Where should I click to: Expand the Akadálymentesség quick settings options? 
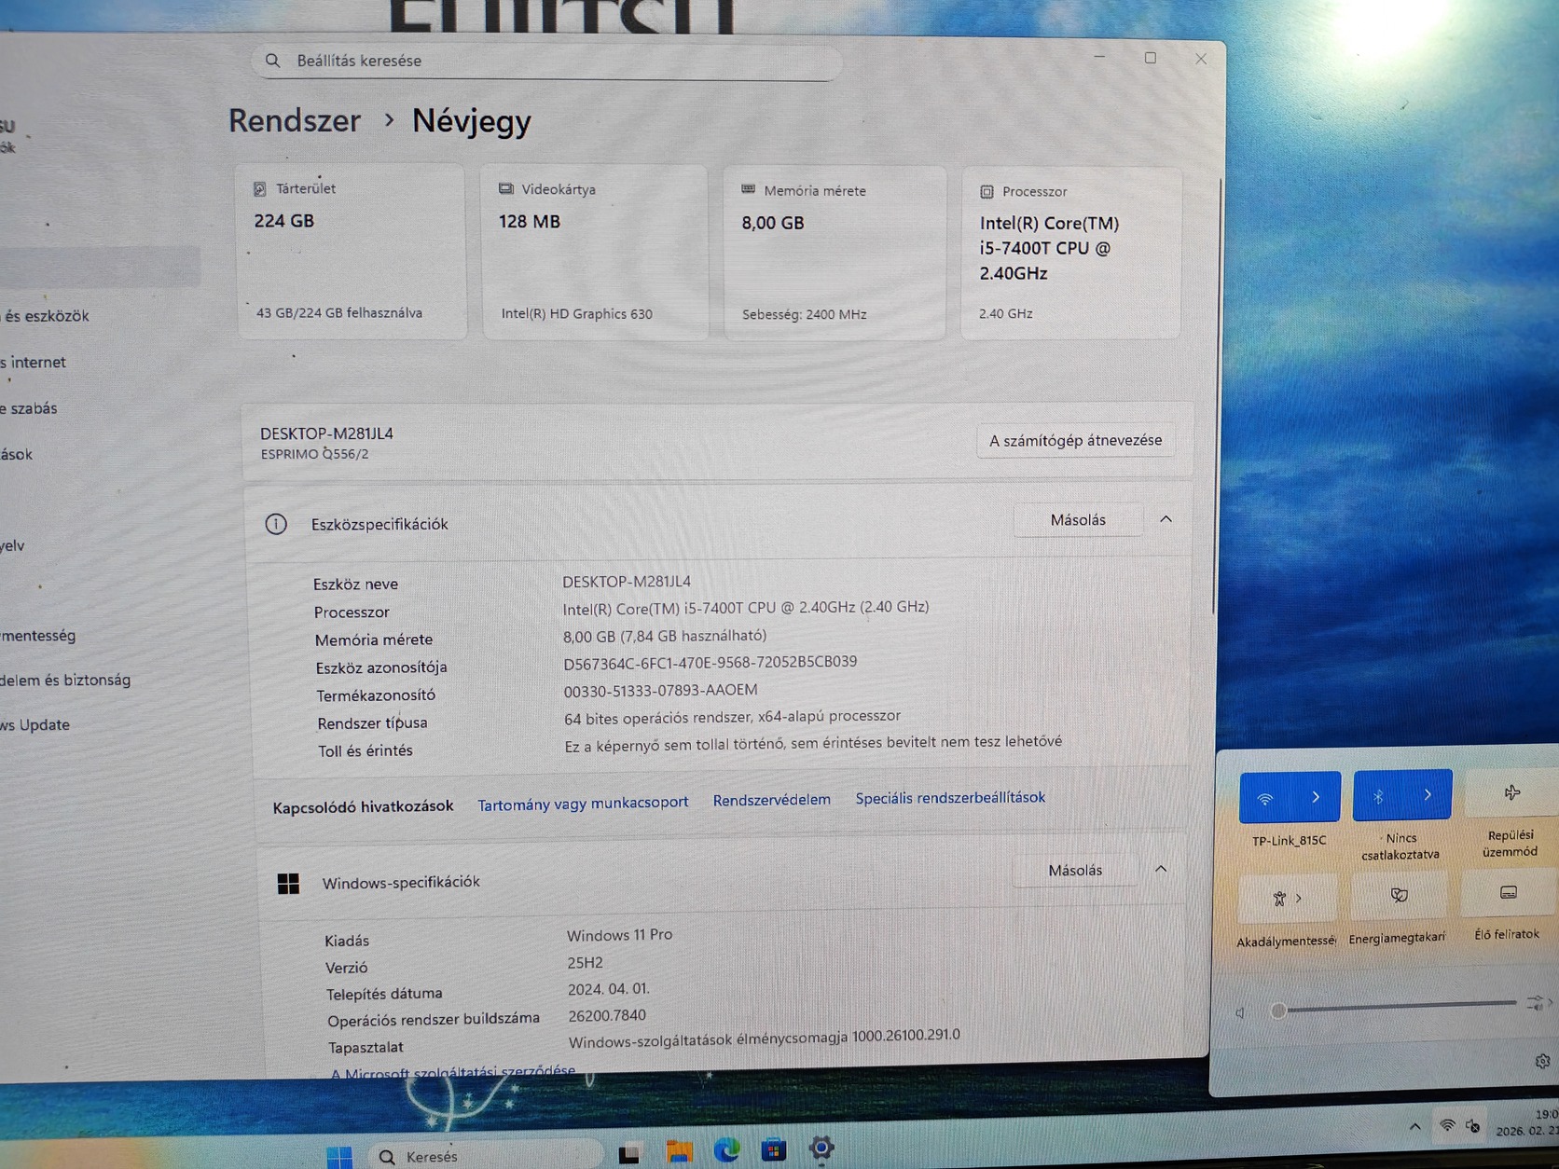[x=1288, y=899]
